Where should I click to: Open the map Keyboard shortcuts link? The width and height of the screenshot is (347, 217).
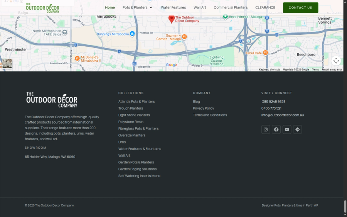270,69
